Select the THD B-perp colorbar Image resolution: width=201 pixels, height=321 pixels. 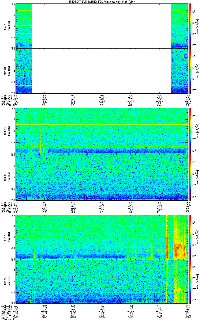190,131
